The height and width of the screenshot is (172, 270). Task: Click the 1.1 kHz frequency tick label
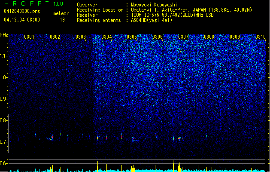click(3, 56)
